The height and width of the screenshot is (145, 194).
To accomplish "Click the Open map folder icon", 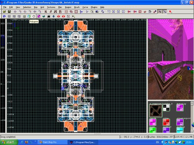I will [x=5, y=12].
